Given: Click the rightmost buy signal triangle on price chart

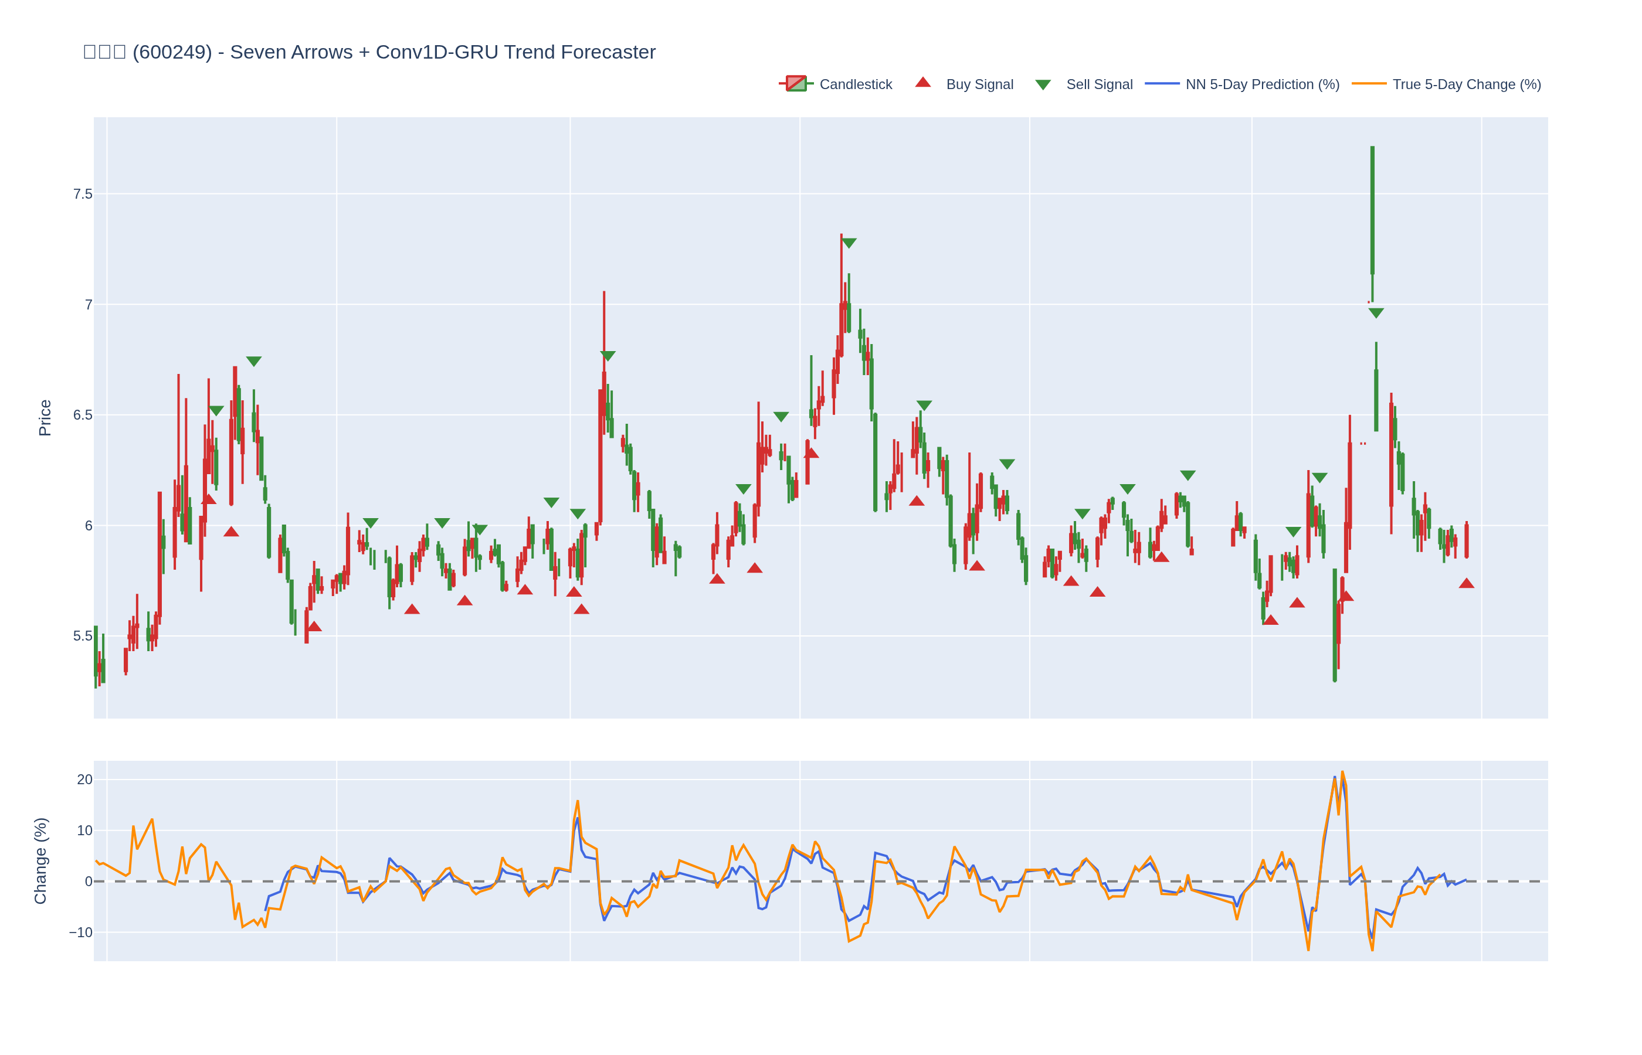Looking at the screenshot, I should click(x=1466, y=584).
